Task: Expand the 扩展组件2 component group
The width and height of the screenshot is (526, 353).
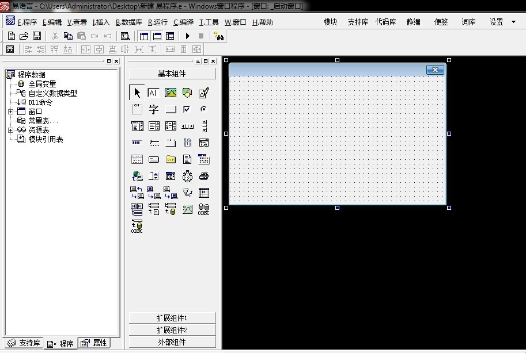Action: 172,330
